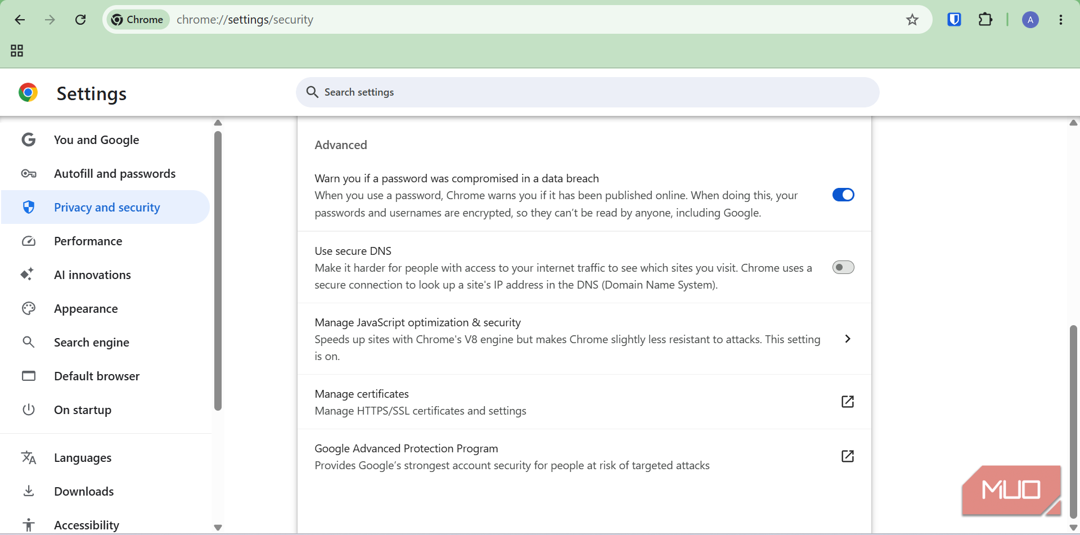Viewport: 1080px width, 535px height.
Task: Click the Use secure DNS label
Action: pyautogui.click(x=353, y=251)
